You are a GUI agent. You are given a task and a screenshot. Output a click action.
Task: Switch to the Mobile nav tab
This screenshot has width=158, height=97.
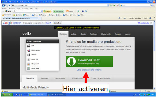coord(73,34)
